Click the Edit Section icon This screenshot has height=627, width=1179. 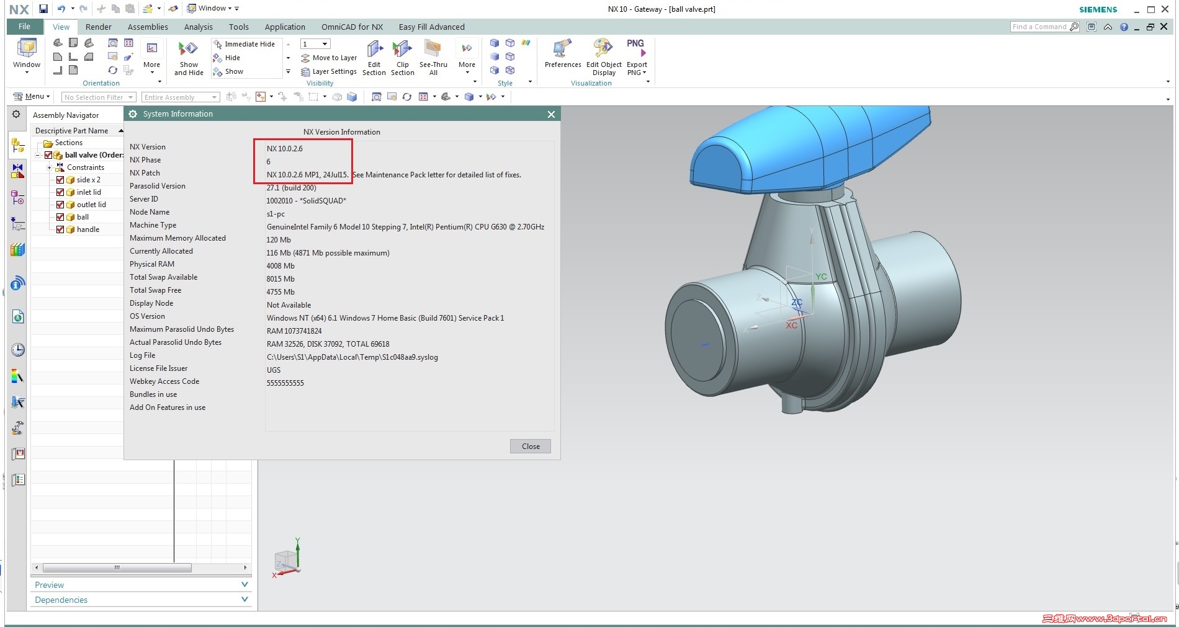point(374,50)
